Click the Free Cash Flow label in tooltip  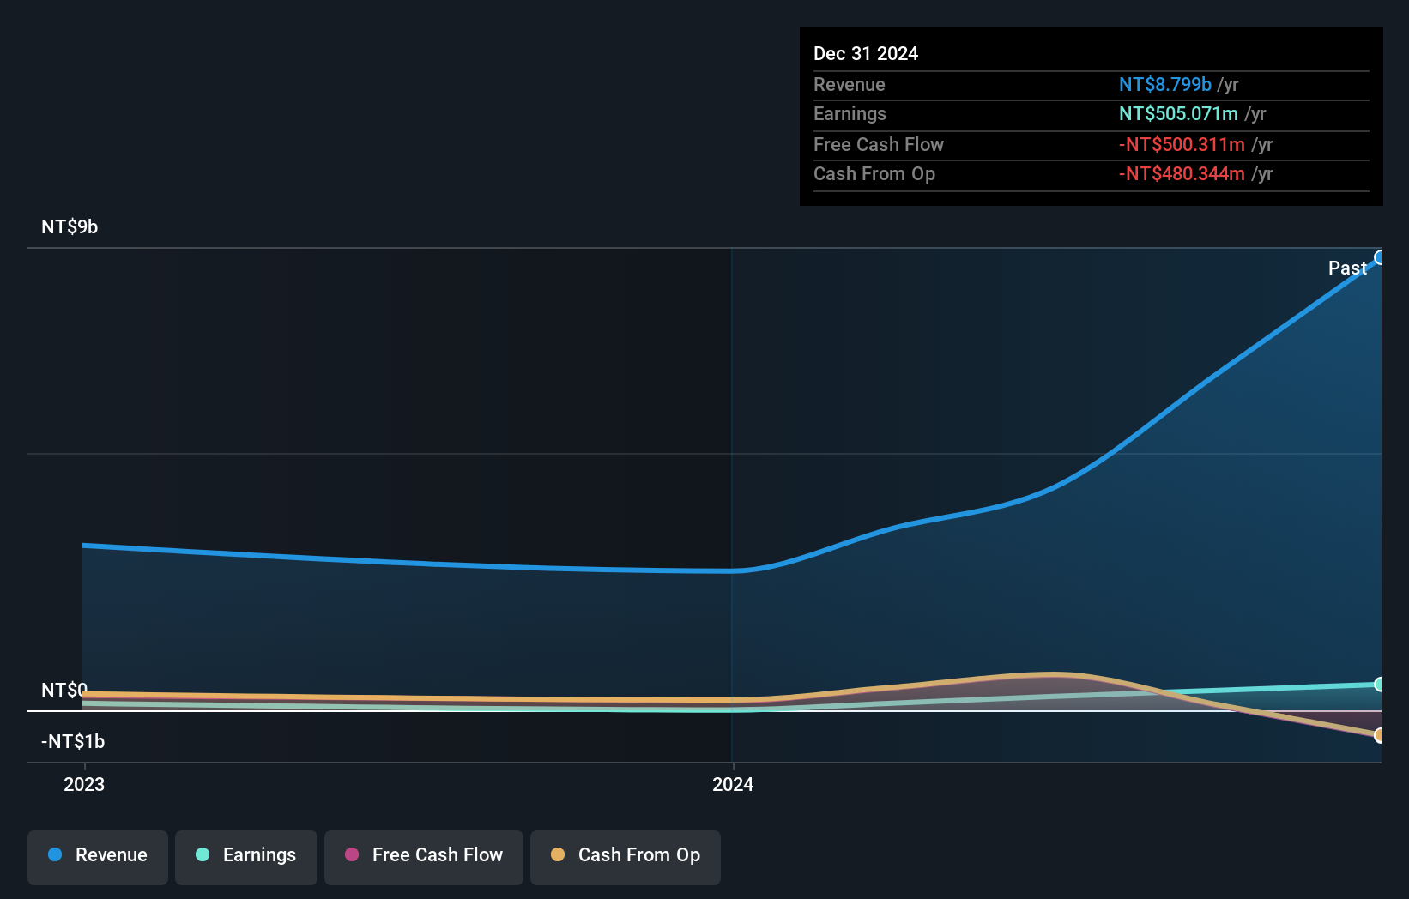pos(879,145)
